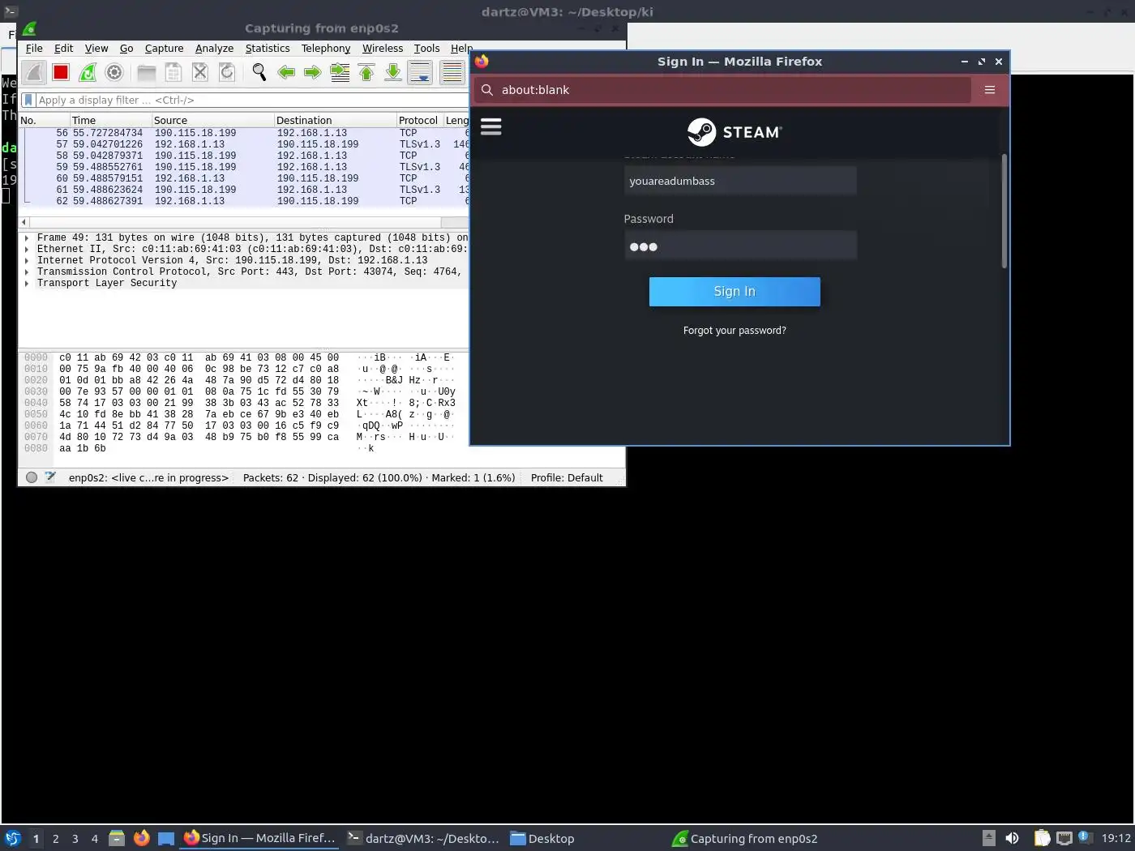Viewport: 1135px width, 851px height.
Task: Click Profile: Default in status bar
Action: click(567, 477)
